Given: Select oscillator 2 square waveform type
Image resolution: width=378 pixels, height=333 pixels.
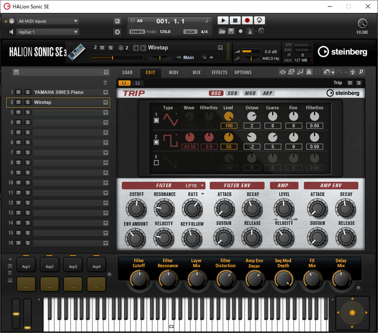Looking at the screenshot, I should [x=171, y=140].
